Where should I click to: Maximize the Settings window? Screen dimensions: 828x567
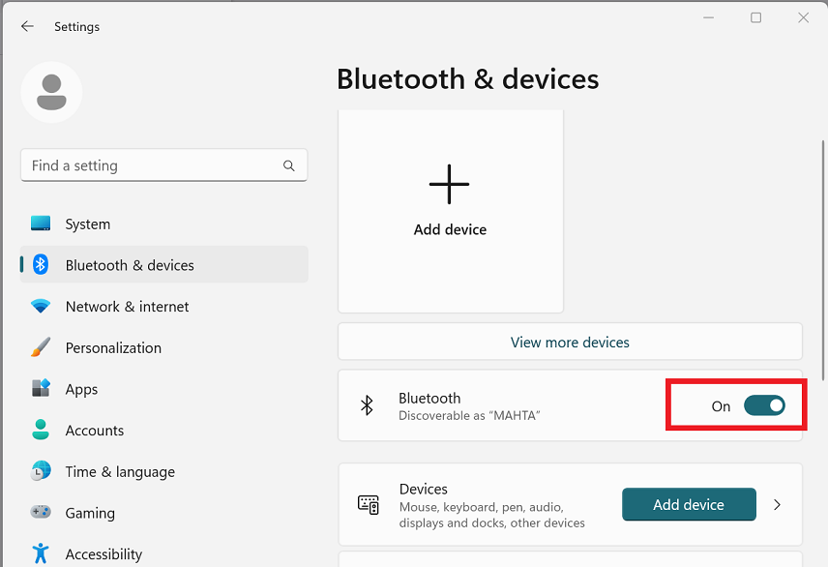tap(755, 17)
